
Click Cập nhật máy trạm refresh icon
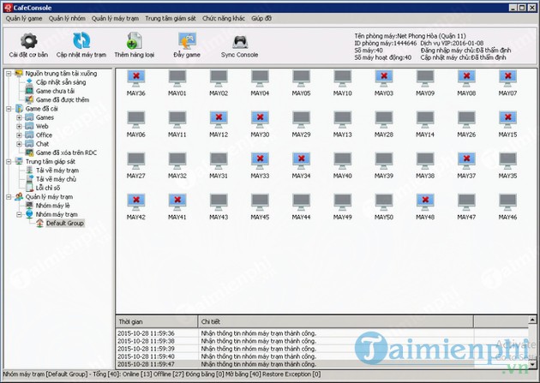[81, 40]
